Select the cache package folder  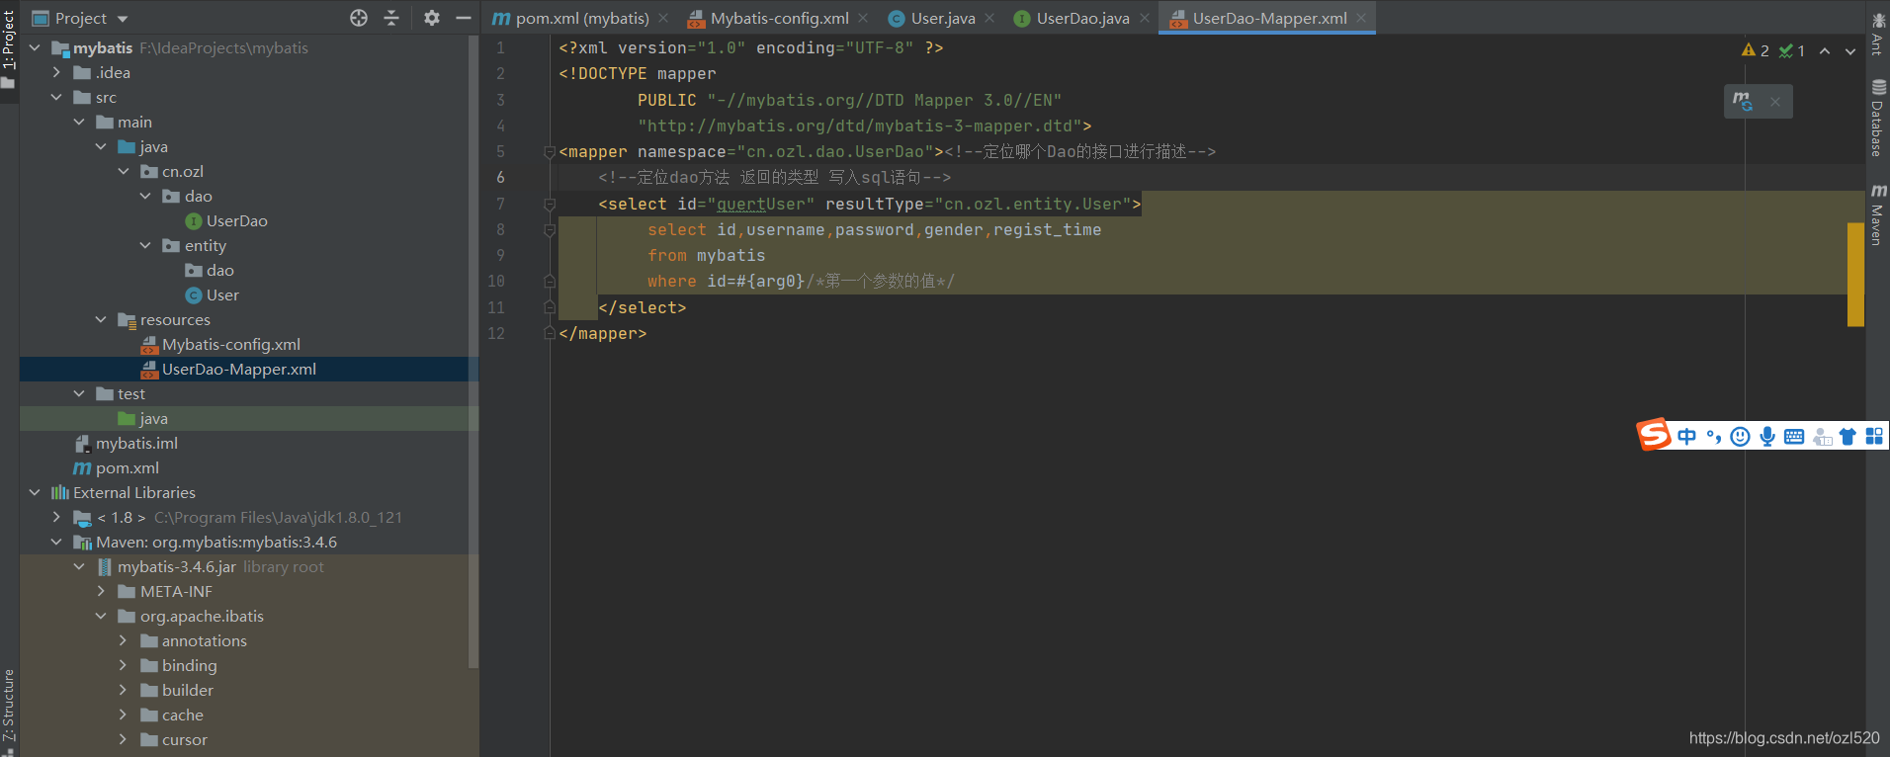click(172, 715)
